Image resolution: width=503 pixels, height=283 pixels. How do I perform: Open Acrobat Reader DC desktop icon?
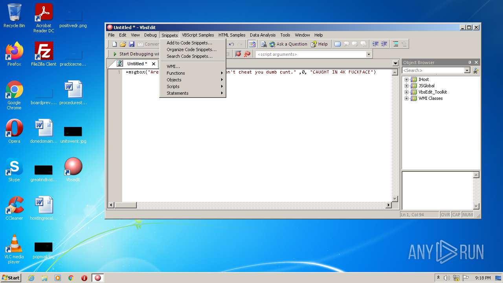point(44,18)
